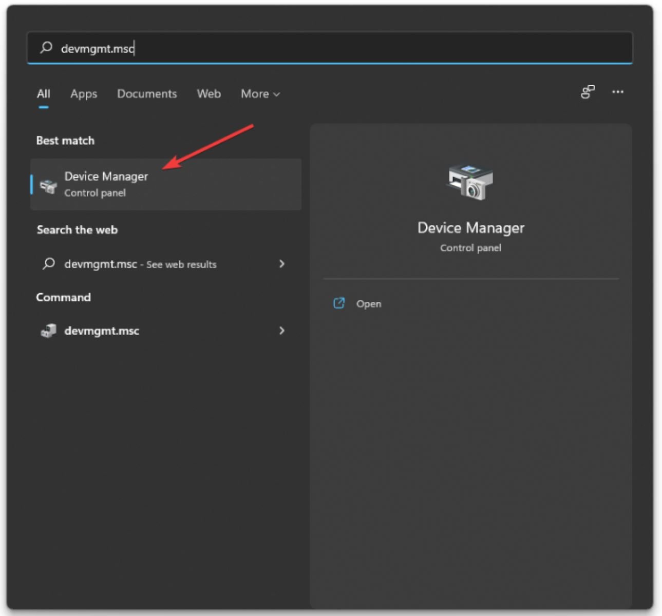
Task: Click the search magnifier icon in search box
Action: tap(46, 48)
